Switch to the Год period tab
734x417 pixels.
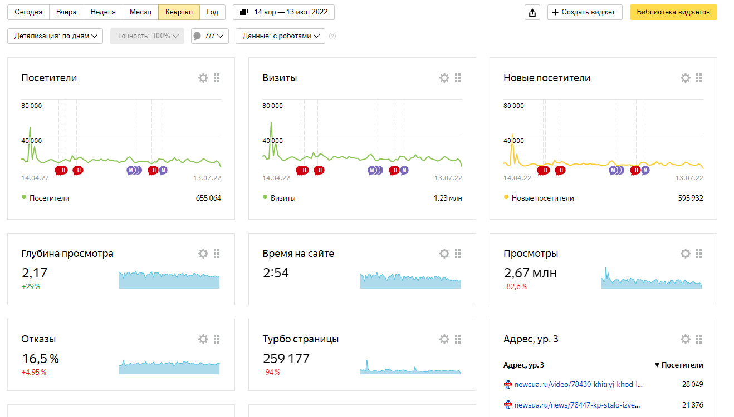click(x=212, y=12)
